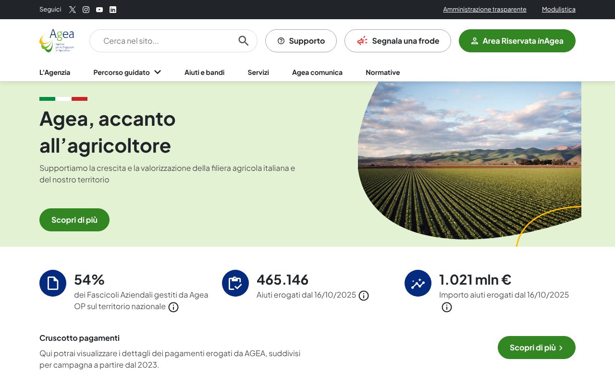This screenshot has width=615, height=384.
Task: Click the X (Twitter) social icon
Action: (x=72, y=10)
